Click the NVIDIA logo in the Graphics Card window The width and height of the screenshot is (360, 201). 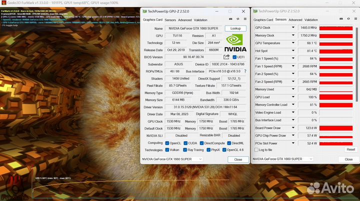pyautogui.click(x=235, y=43)
